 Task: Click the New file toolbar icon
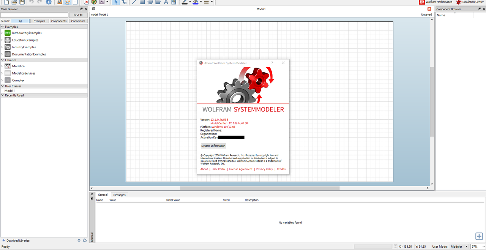click(x=6, y=2)
